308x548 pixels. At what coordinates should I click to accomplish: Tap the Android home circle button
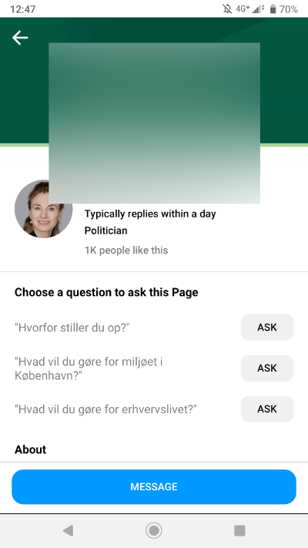tap(154, 530)
